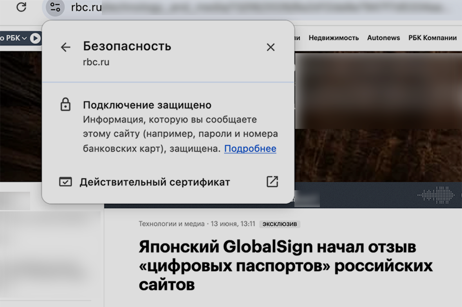
Task: Open certificate details via the external link icon
Action: pyautogui.click(x=272, y=182)
